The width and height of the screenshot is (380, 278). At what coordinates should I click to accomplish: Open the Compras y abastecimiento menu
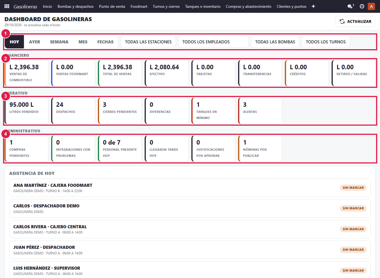coord(249,7)
